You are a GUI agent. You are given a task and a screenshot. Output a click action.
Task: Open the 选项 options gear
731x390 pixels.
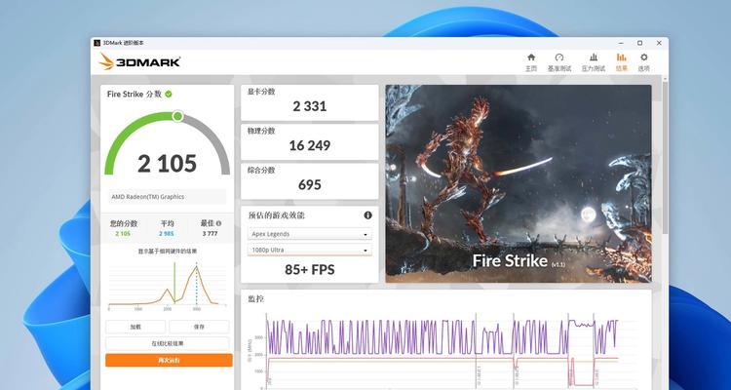pyautogui.click(x=644, y=62)
